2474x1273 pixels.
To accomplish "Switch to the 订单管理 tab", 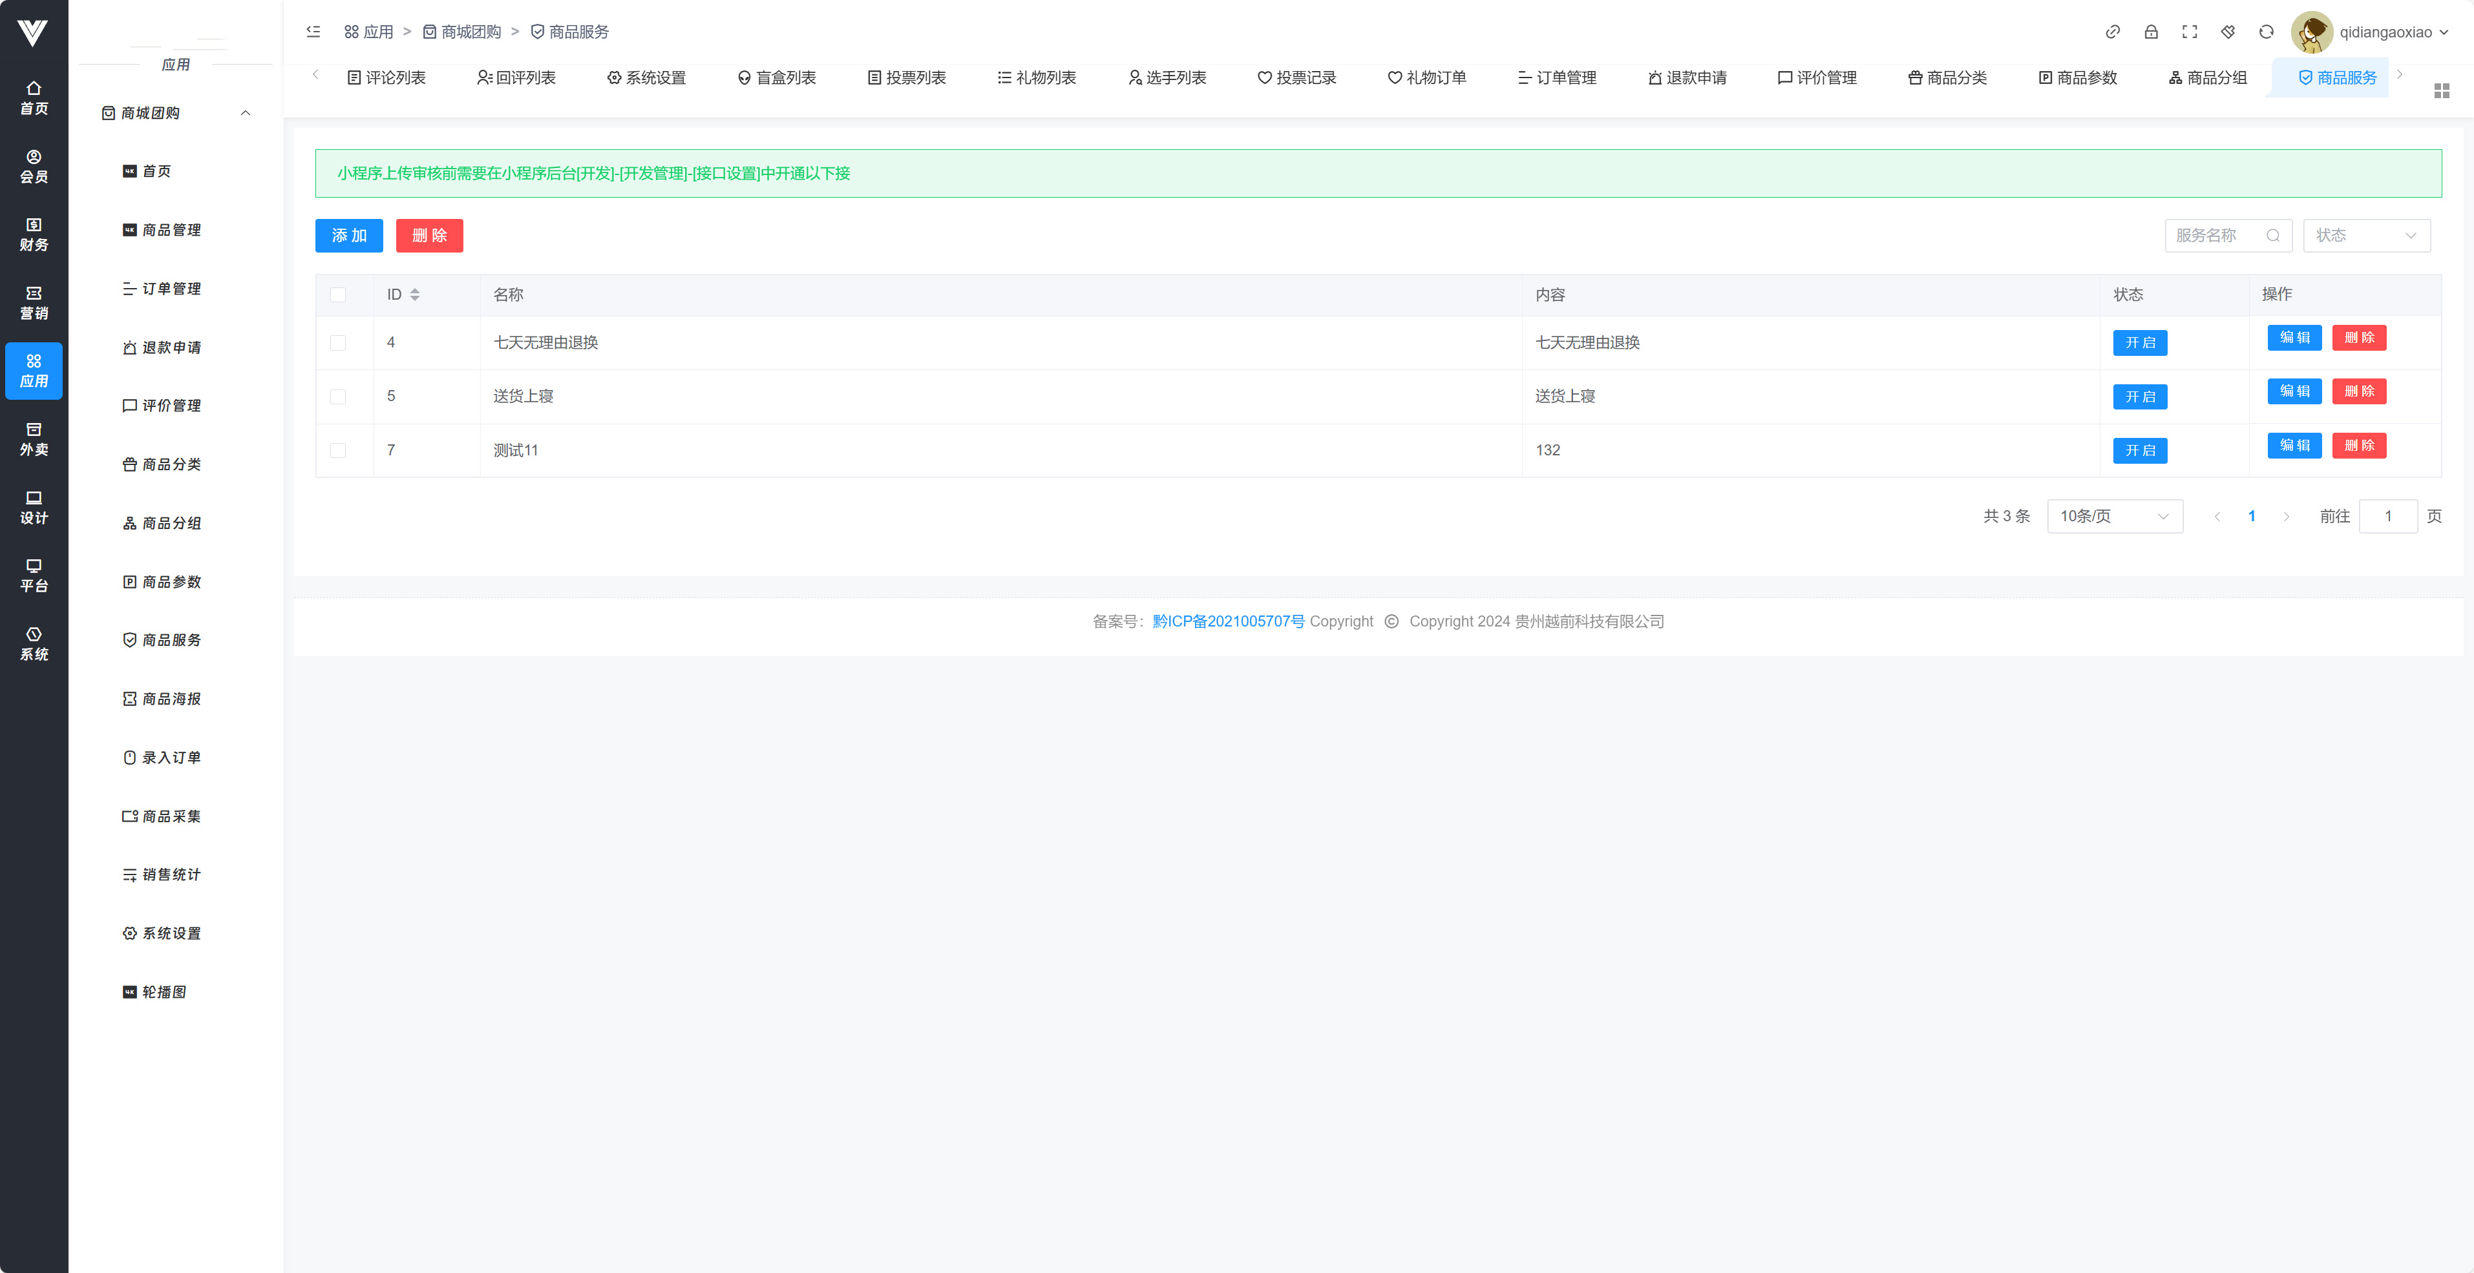I will (1557, 78).
